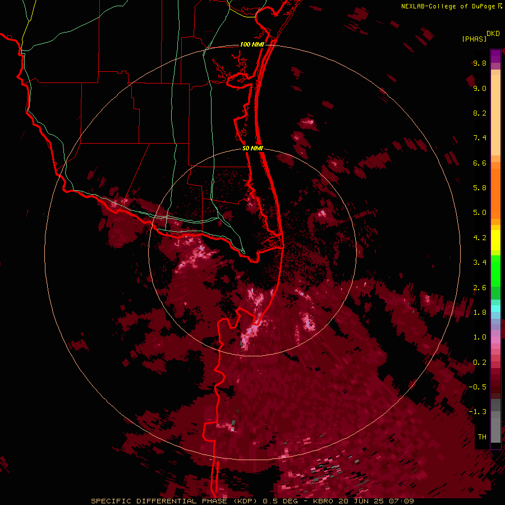The image size is (505, 505).
Task: Click the 7.4 value on the color scale
Action: click(480, 138)
